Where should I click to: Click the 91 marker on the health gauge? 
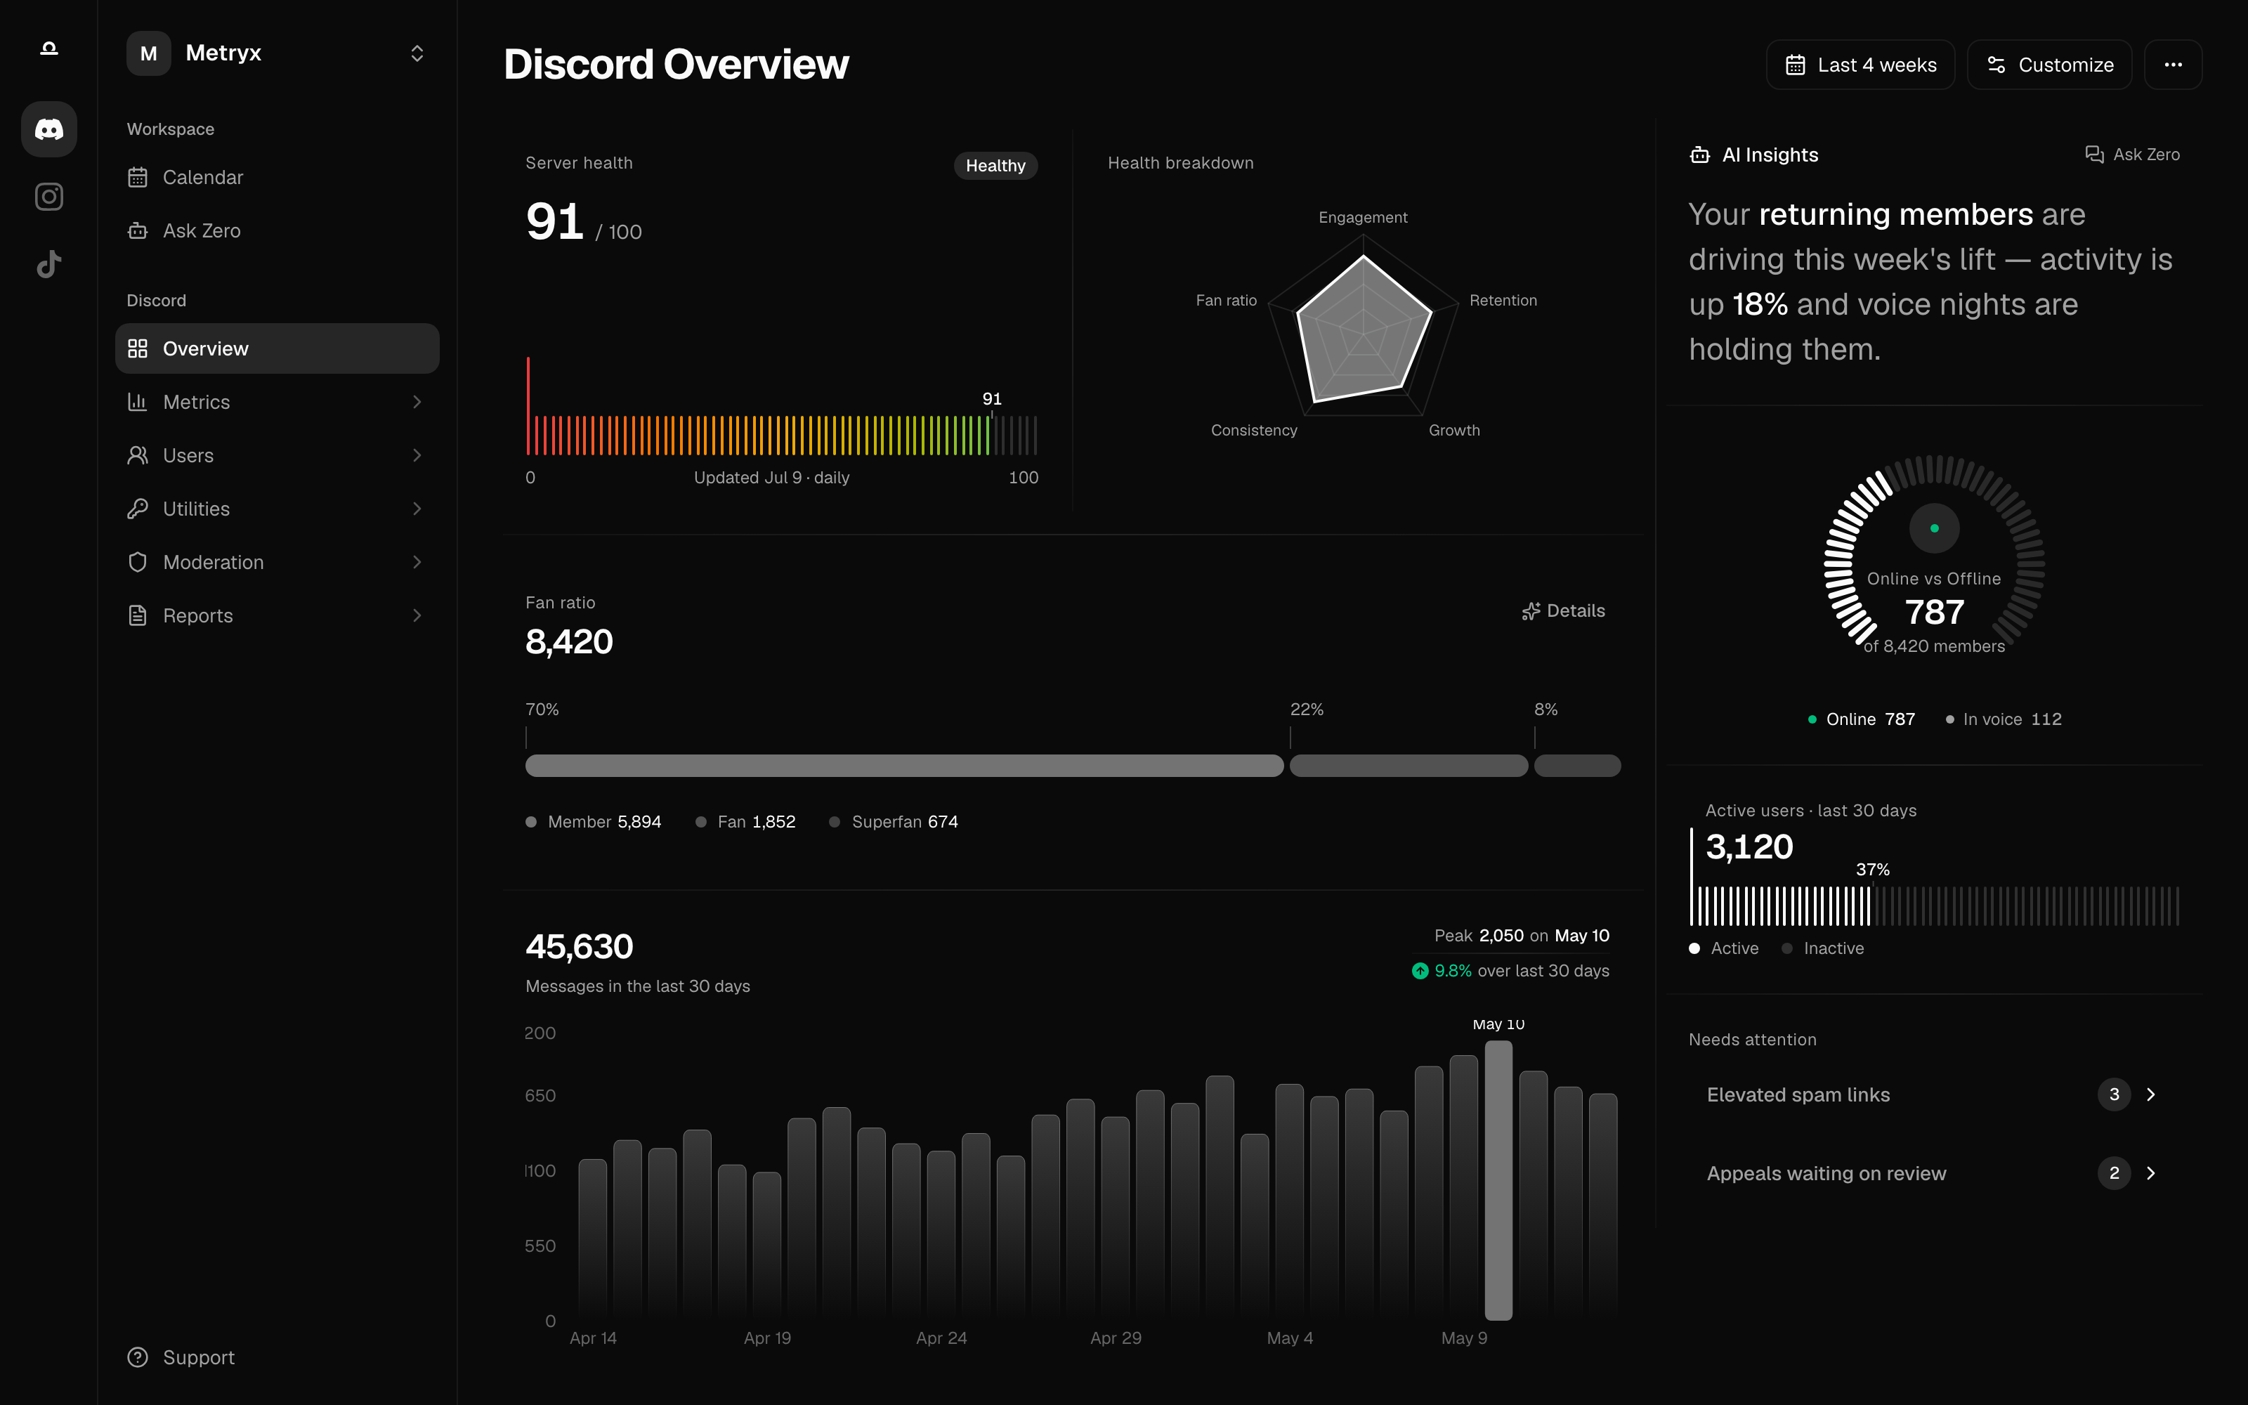pos(992,398)
